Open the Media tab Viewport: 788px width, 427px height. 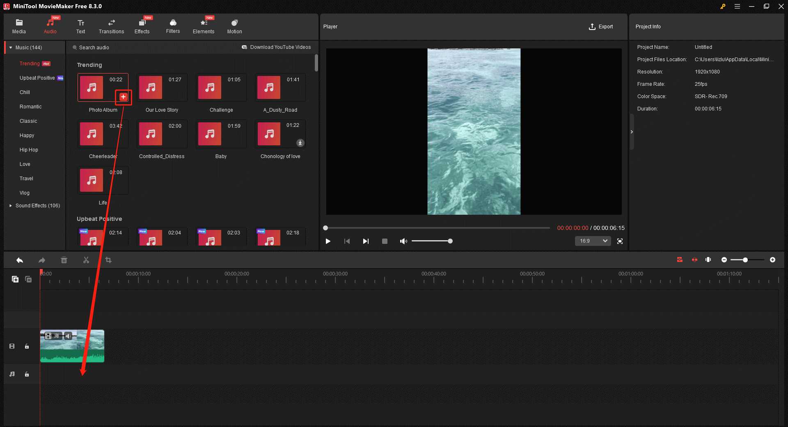tap(19, 26)
